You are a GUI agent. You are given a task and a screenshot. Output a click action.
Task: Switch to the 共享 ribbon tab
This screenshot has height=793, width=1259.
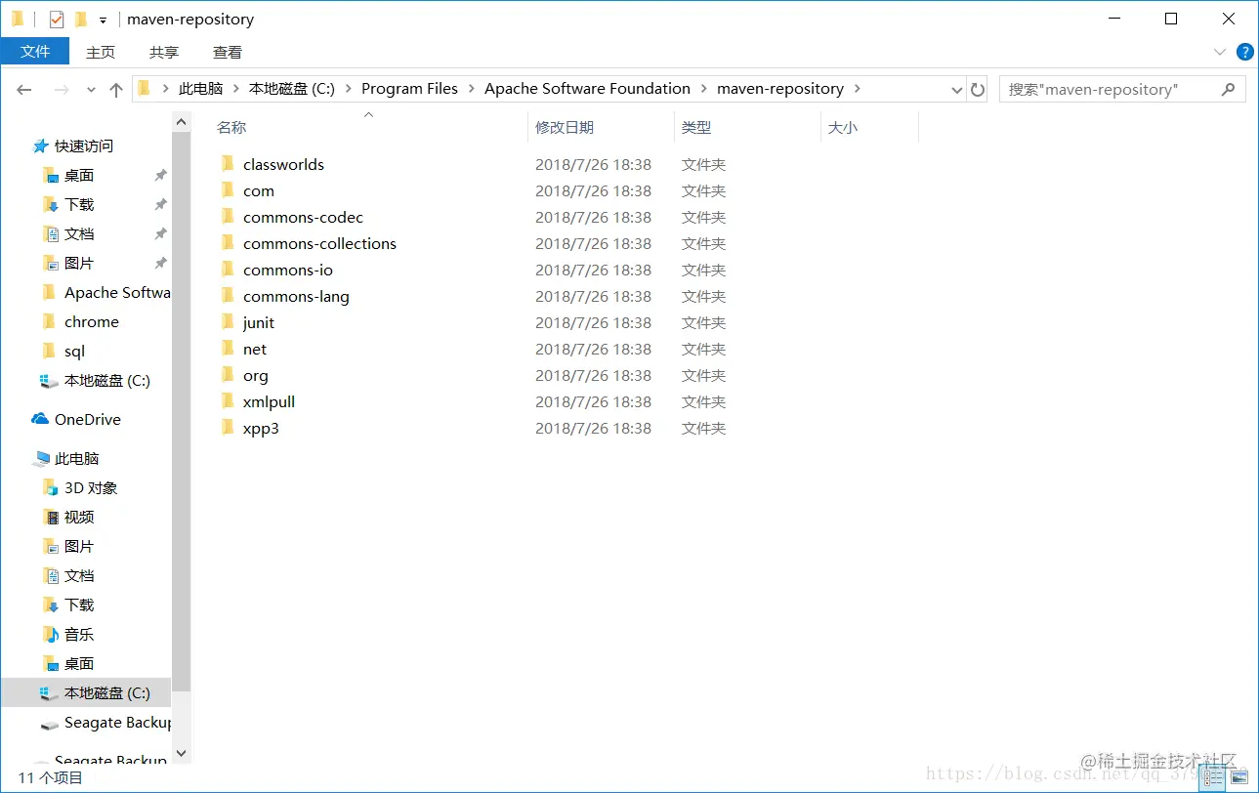tap(164, 52)
